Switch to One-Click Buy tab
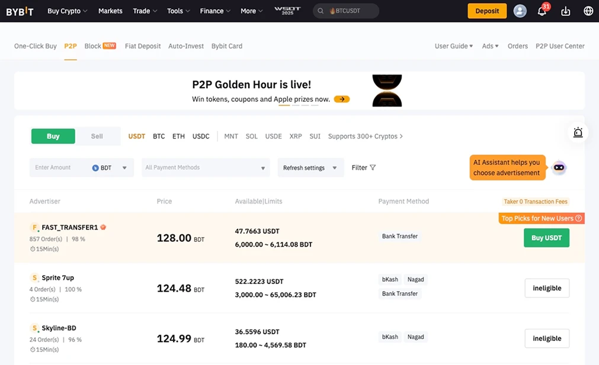 click(36, 46)
